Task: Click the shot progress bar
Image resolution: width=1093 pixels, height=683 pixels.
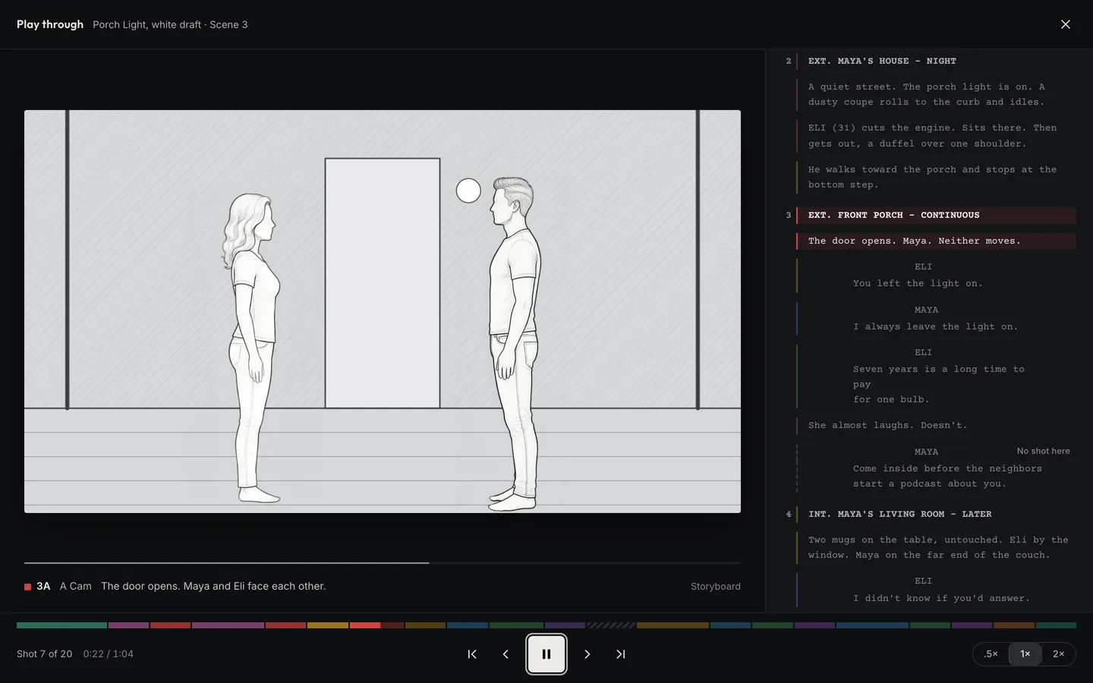Action: click(383, 563)
